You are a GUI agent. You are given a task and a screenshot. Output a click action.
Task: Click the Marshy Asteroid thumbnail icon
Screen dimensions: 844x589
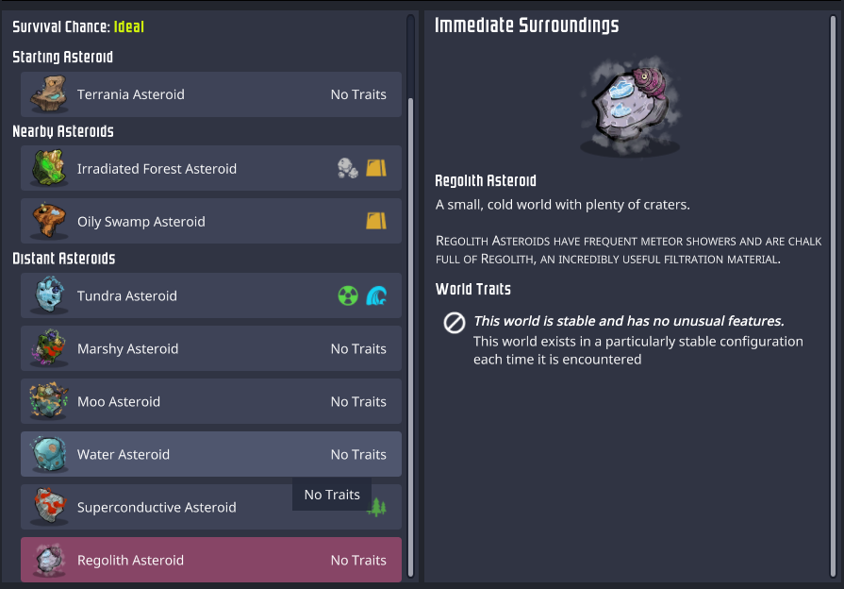click(x=47, y=348)
